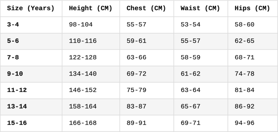Click the chest cell 83-87

pyautogui.click(x=137, y=107)
